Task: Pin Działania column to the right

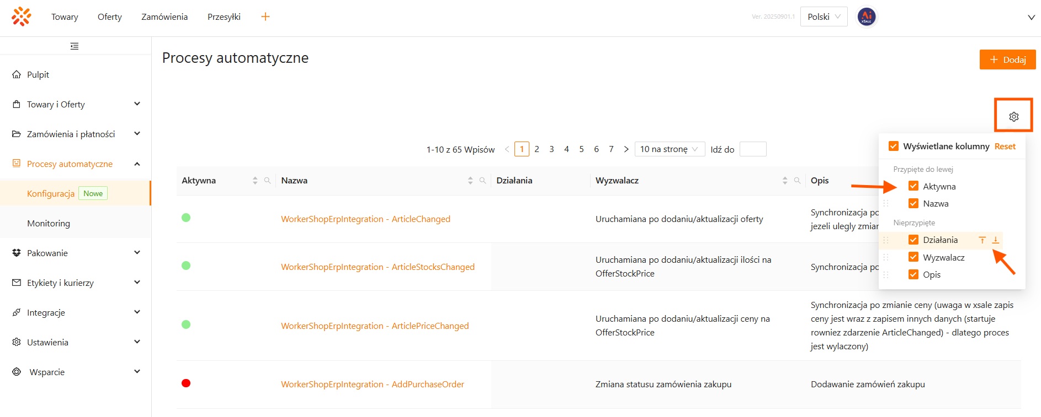Action: coord(995,240)
